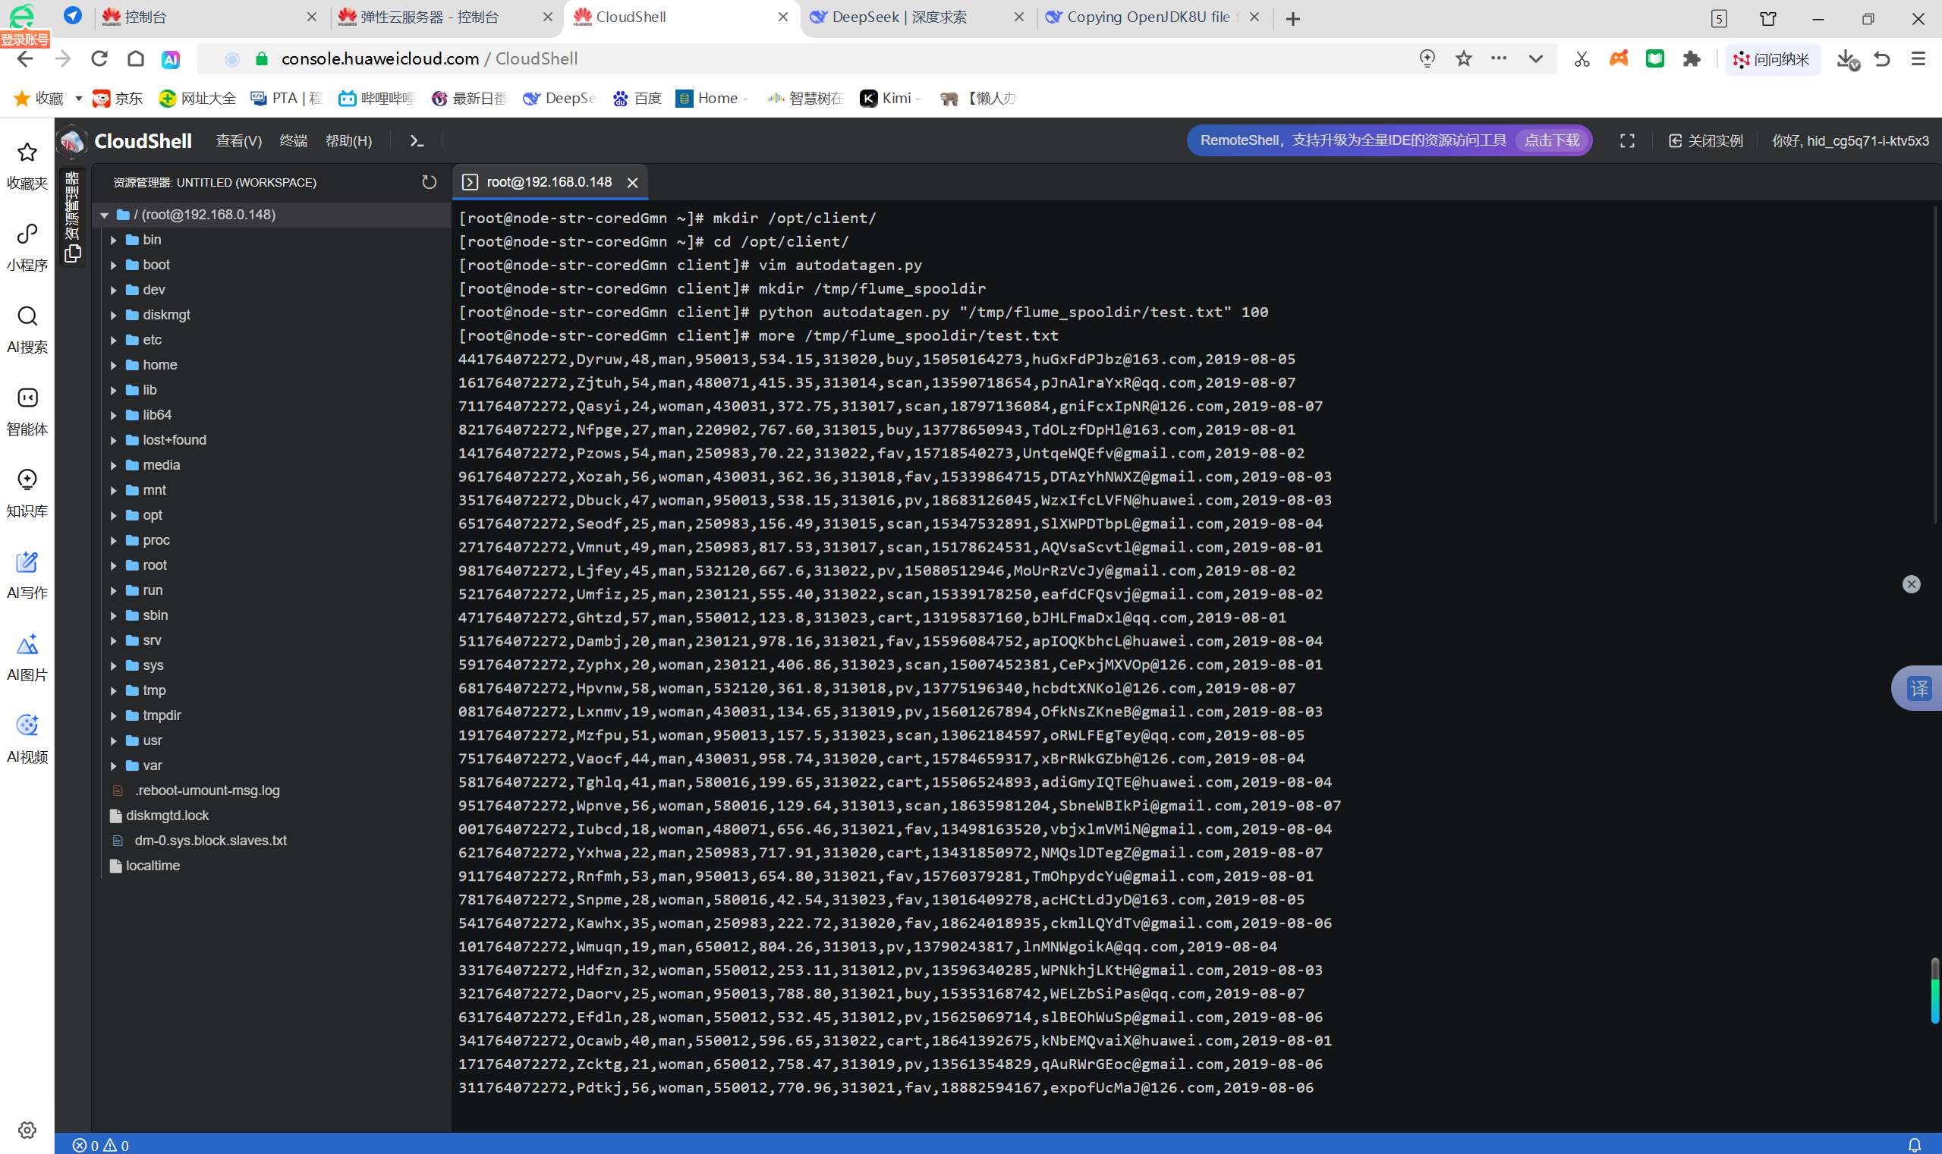Open the explorer copy-files sidebar icon
This screenshot has height=1154, width=1942.
coord(73,253)
